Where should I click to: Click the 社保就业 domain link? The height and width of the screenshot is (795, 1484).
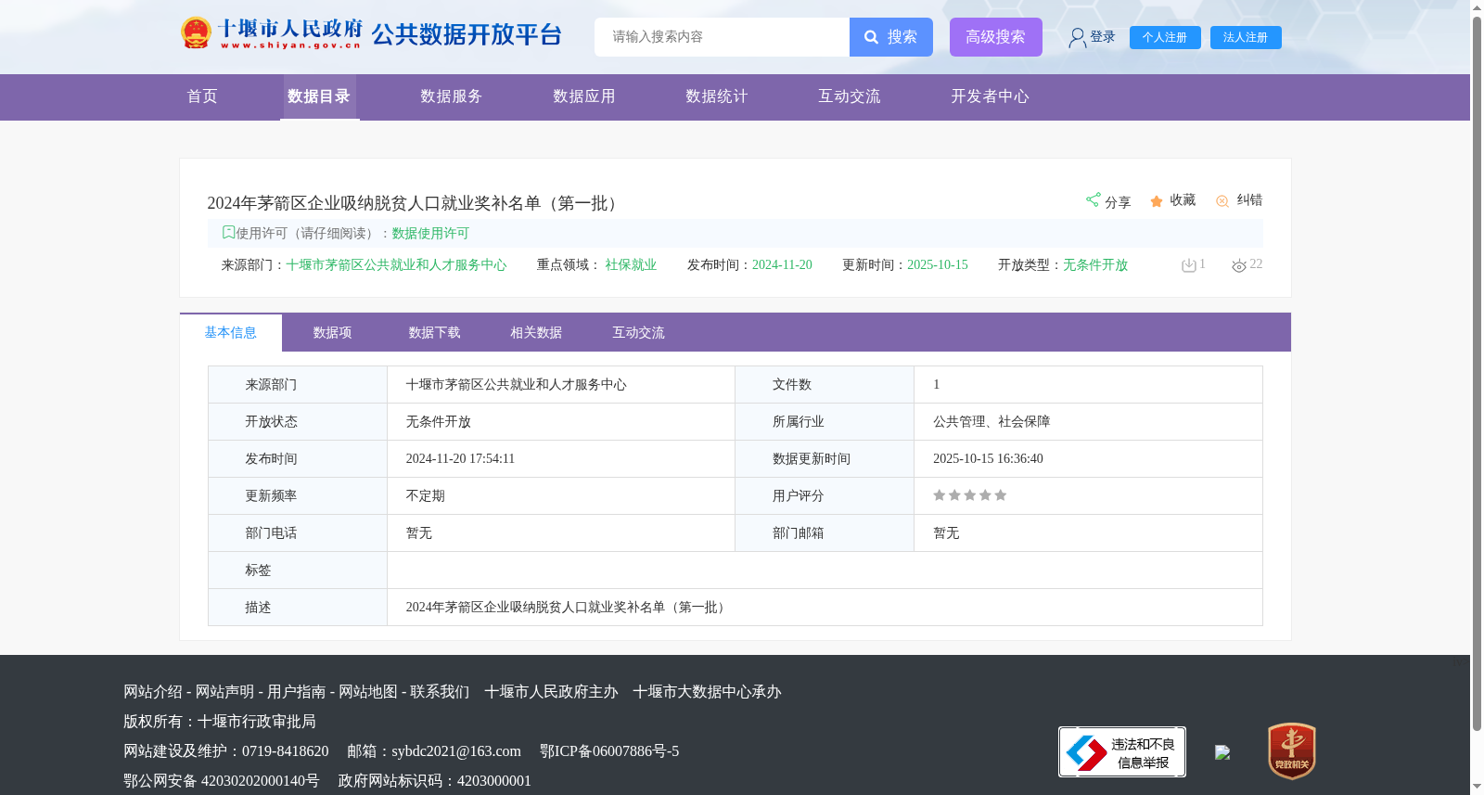point(631,265)
